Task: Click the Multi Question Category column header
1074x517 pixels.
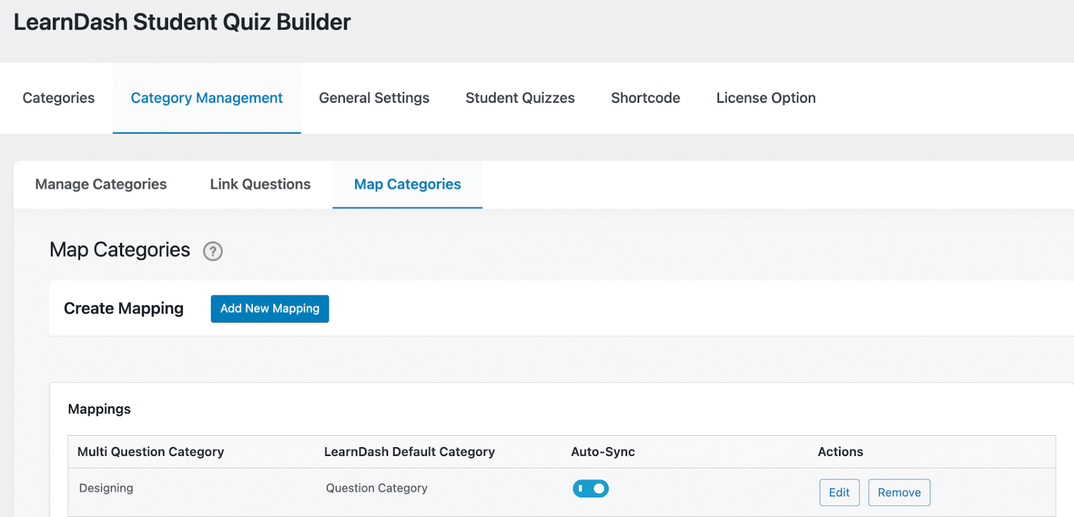Action: (x=151, y=452)
